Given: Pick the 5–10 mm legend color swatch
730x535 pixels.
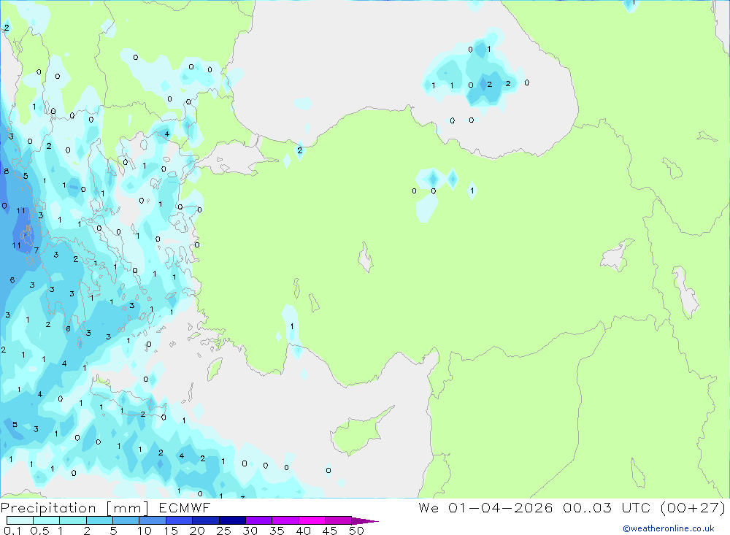Looking at the screenshot, I should coord(126,520).
